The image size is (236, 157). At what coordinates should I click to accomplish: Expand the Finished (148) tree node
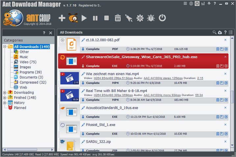[x=5, y=98]
